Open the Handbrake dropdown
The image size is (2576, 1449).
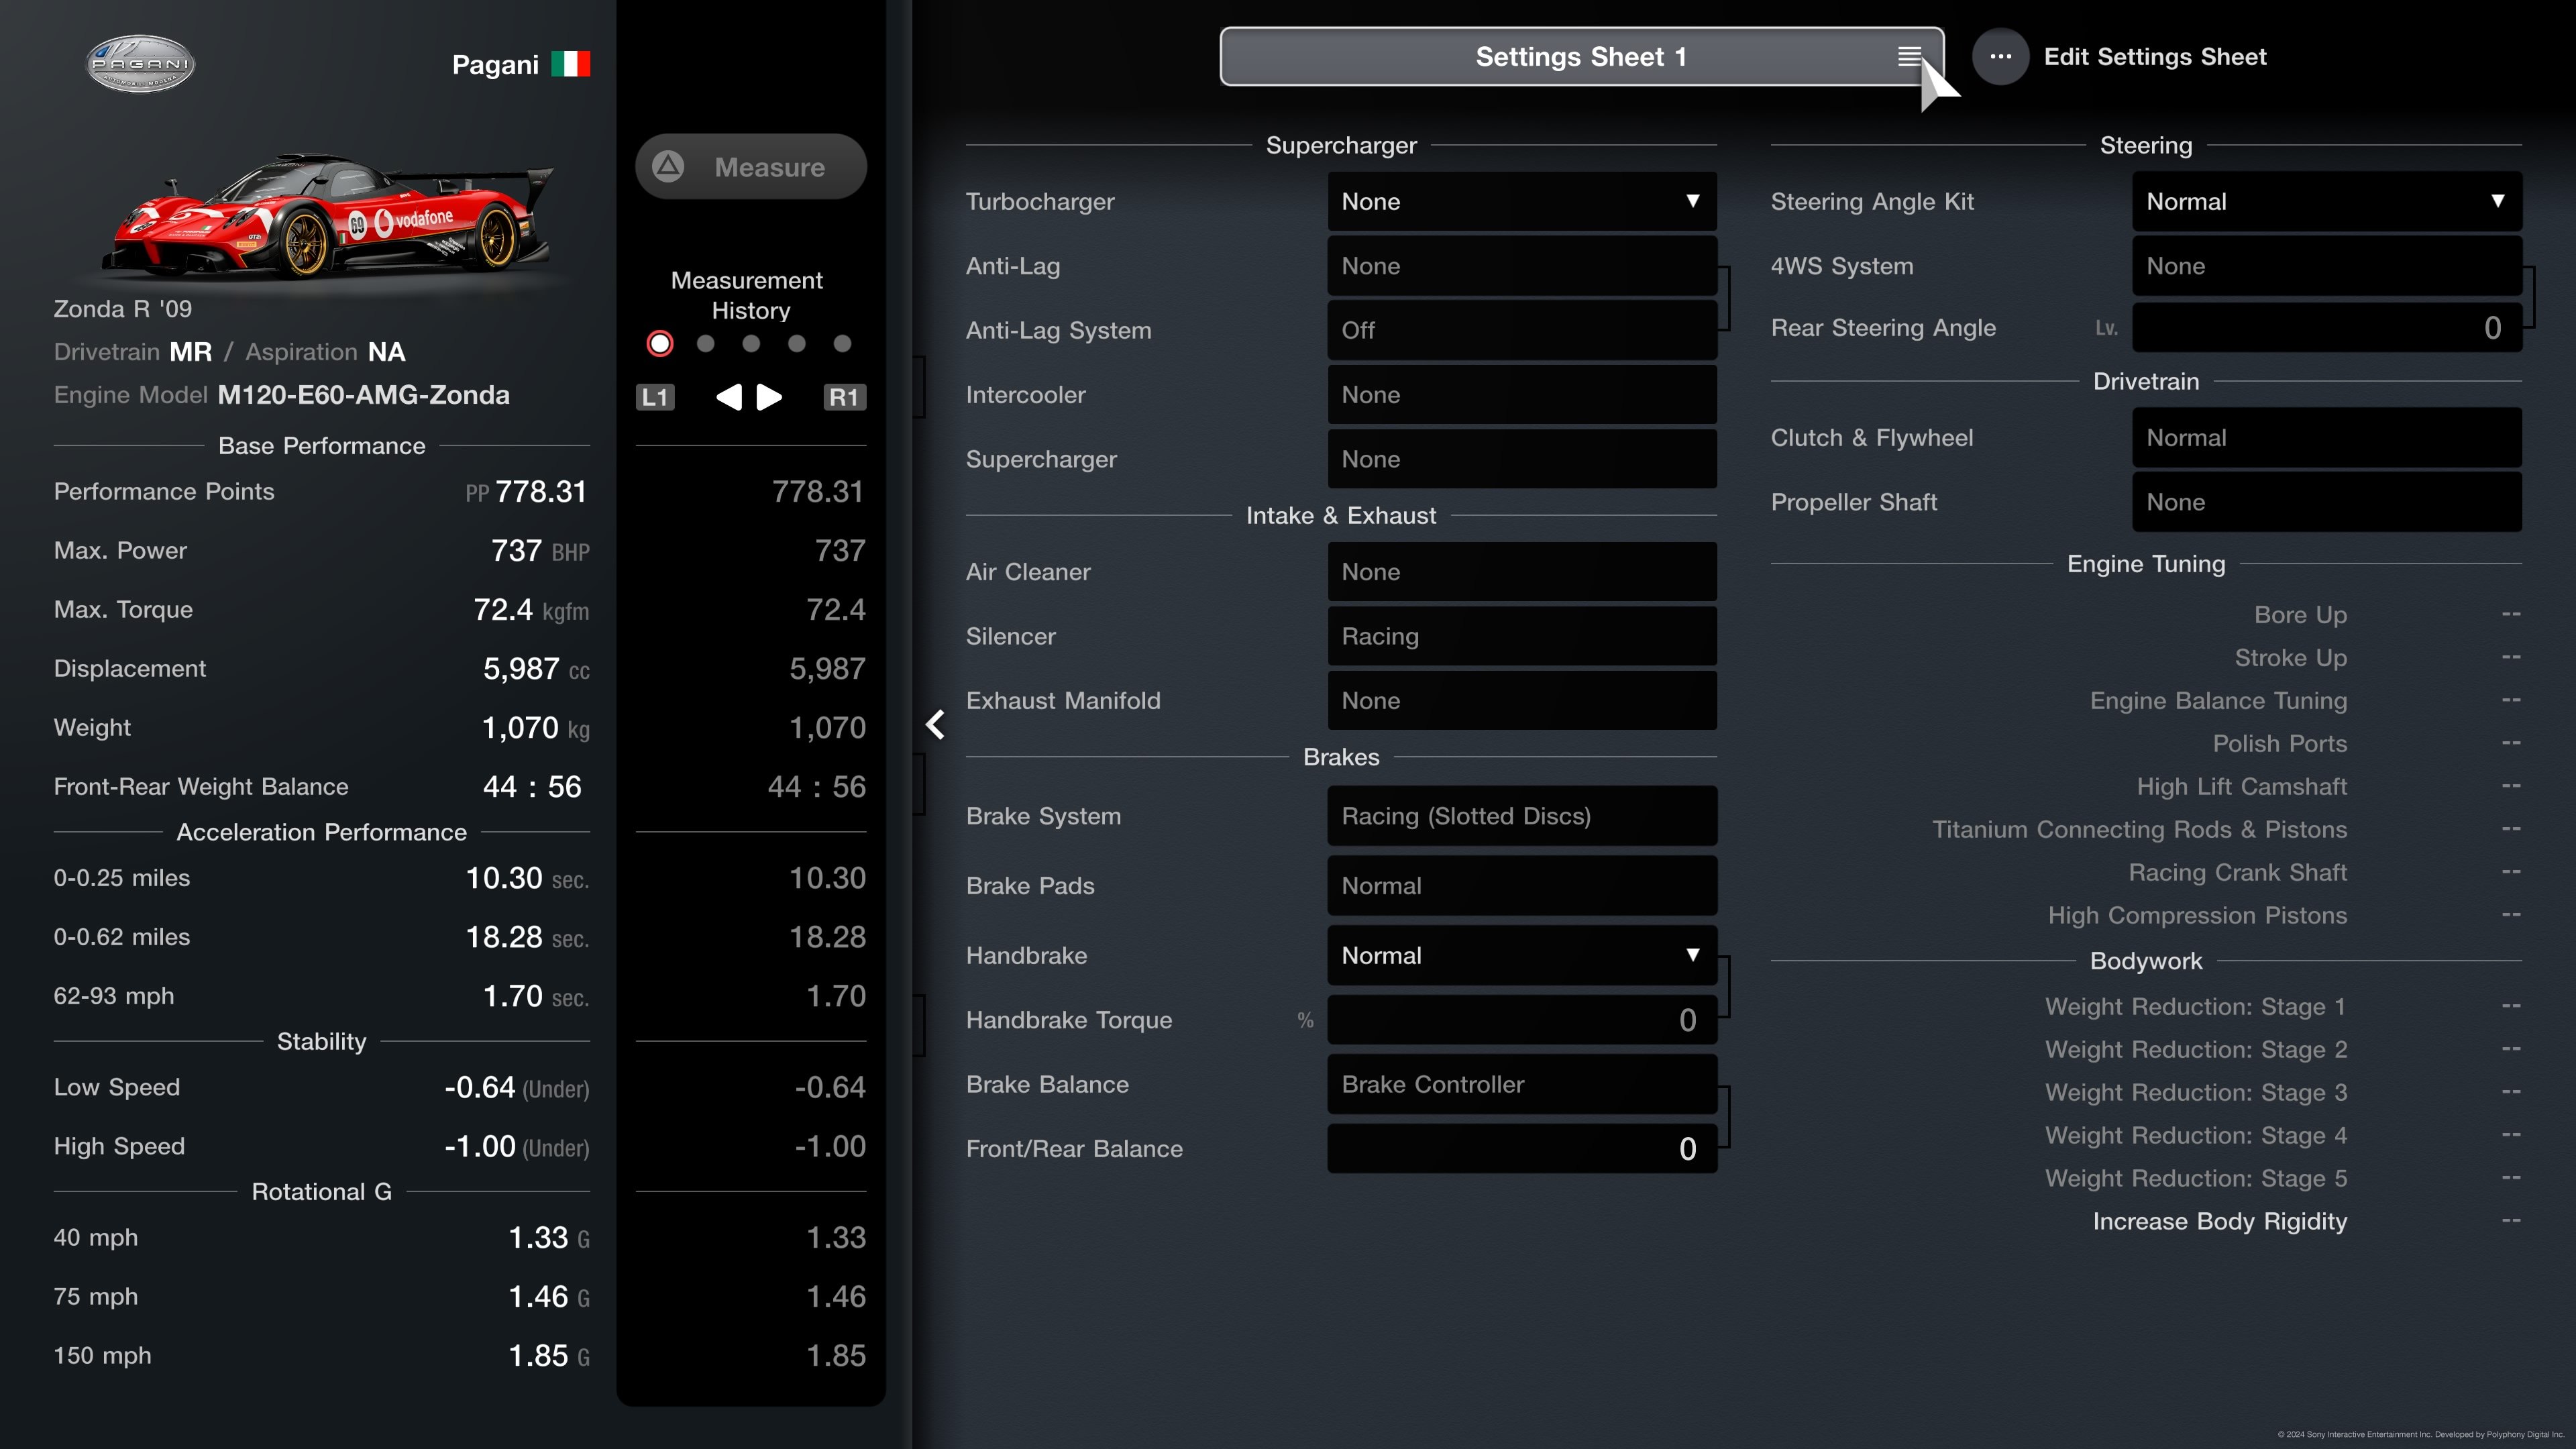tap(1522, 956)
